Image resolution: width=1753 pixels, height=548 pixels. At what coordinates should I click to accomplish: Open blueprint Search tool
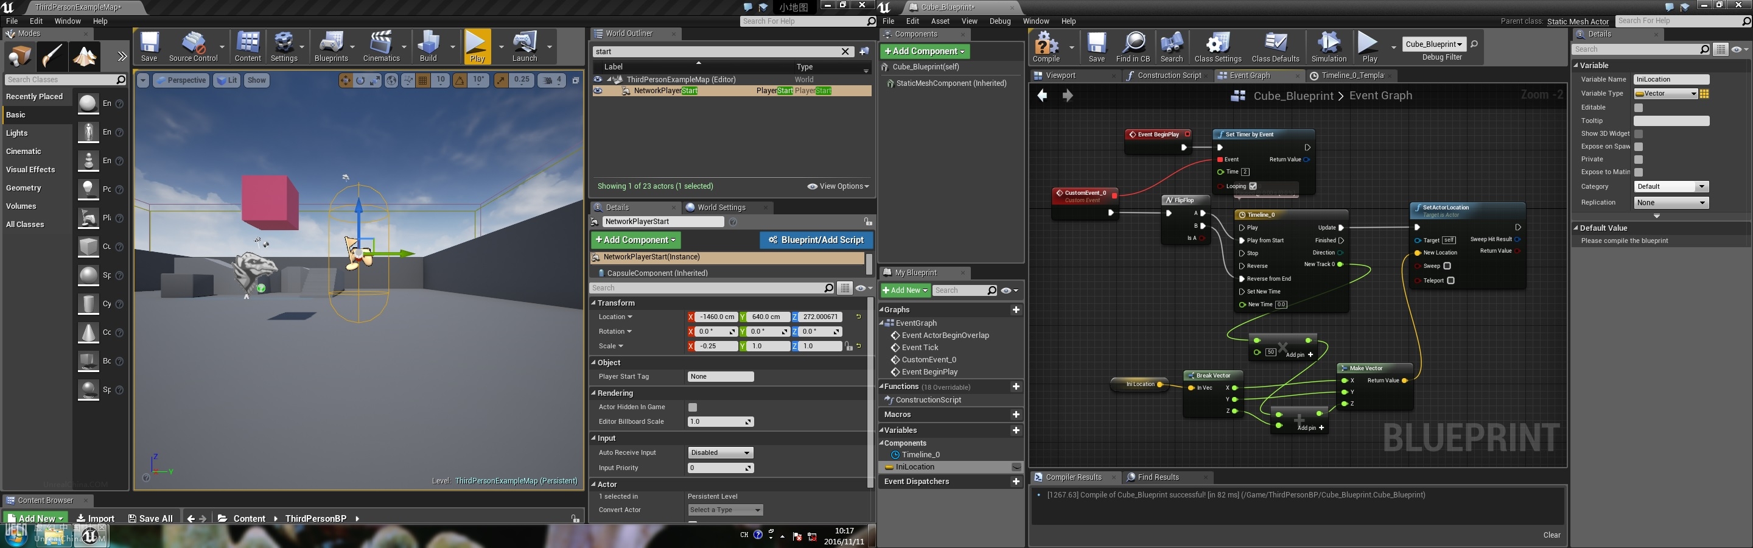pos(1171,47)
